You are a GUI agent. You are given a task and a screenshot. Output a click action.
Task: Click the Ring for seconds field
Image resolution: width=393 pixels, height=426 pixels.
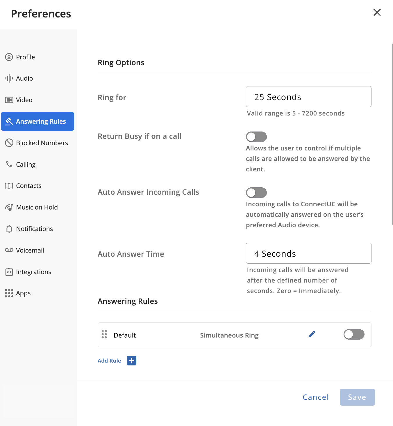click(x=308, y=97)
